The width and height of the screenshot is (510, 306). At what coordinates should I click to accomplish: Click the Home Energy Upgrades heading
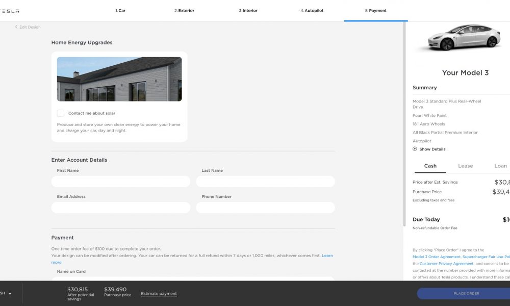(82, 42)
